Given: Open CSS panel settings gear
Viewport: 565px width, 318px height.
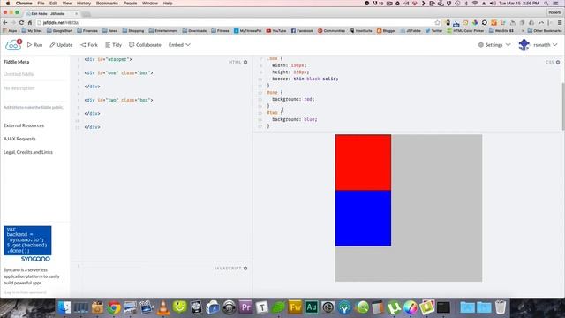Looking at the screenshot, I should 558,62.
